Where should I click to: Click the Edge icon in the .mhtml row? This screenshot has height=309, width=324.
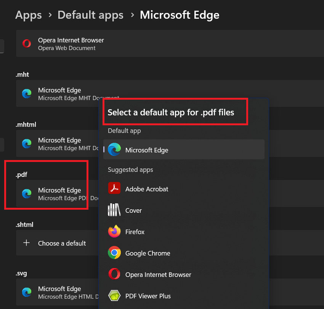27,144
